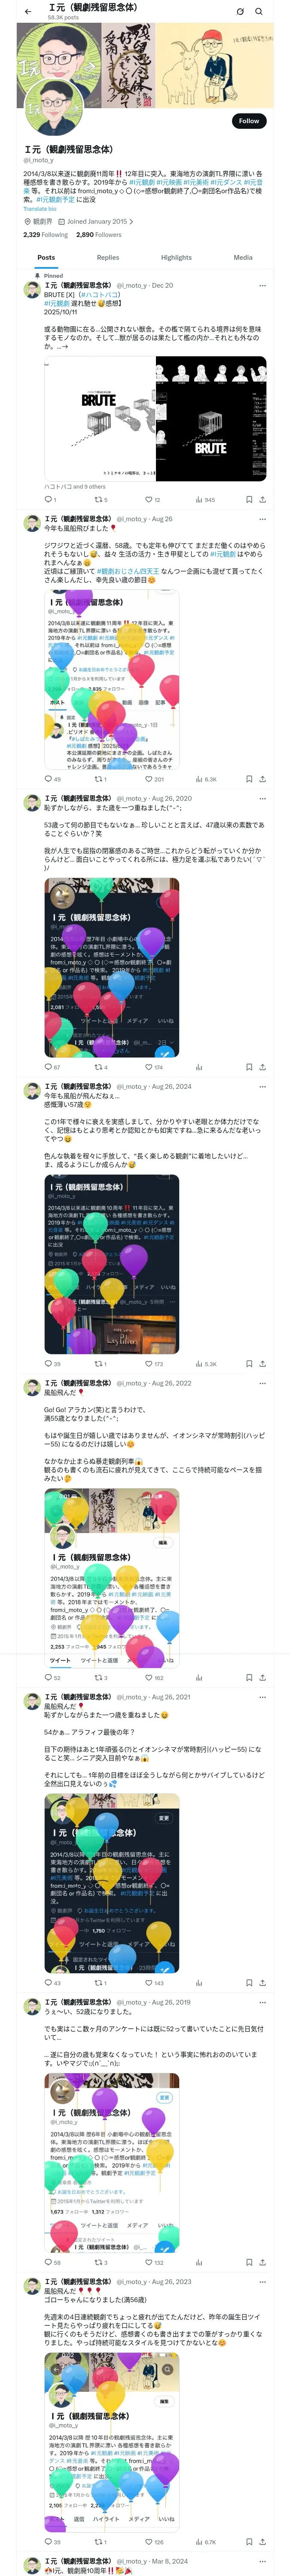Open the 2,890 Followers list
The height and width of the screenshot is (2576, 290).
pos(99,235)
